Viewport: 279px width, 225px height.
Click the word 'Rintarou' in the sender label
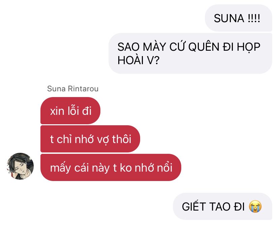pos(83,89)
